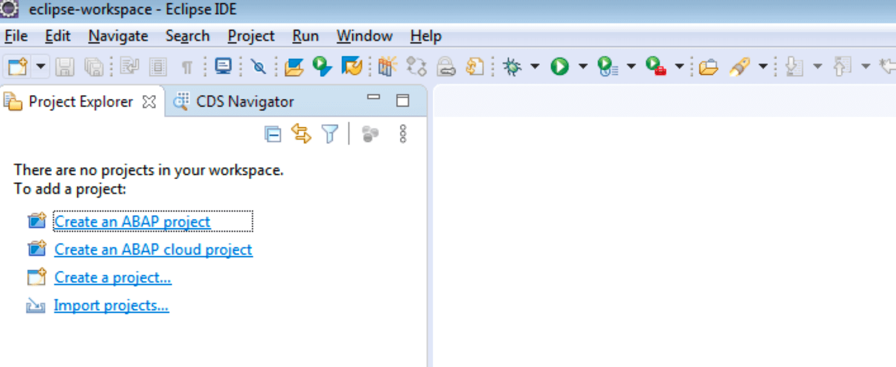Image resolution: width=896 pixels, height=367 pixels.
Task: Open the Edit menu
Action: click(57, 36)
